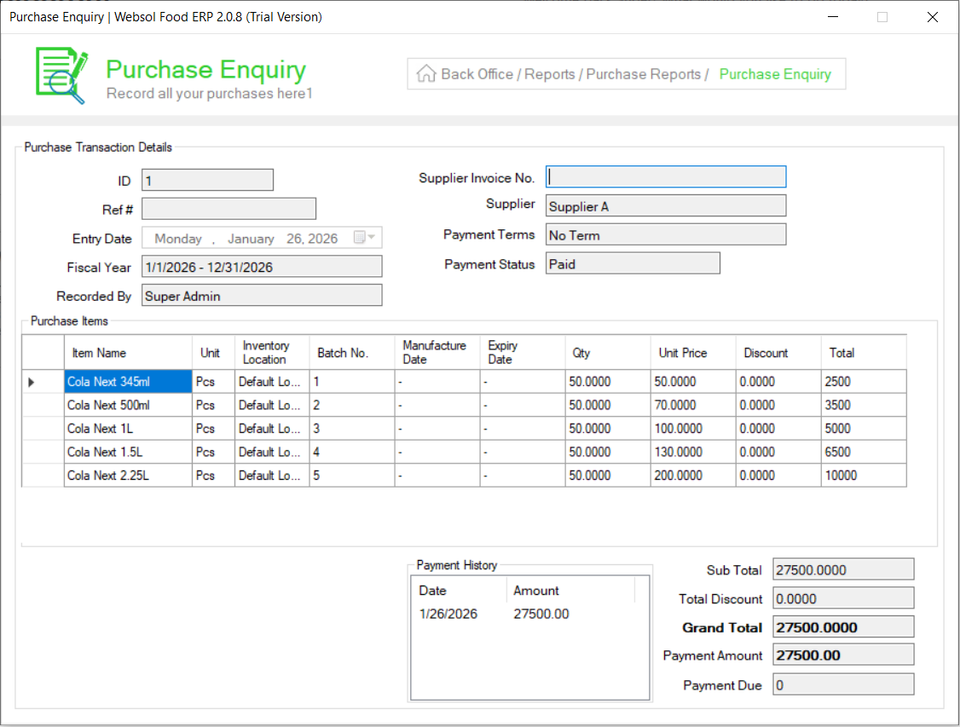Click the Payment Status field showing Paid
The image size is (960, 727).
[633, 263]
